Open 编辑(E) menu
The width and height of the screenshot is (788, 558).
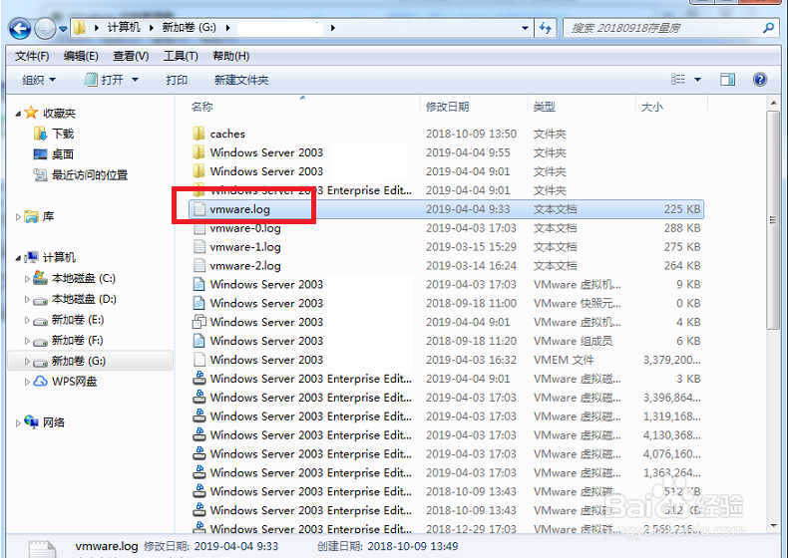click(81, 56)
